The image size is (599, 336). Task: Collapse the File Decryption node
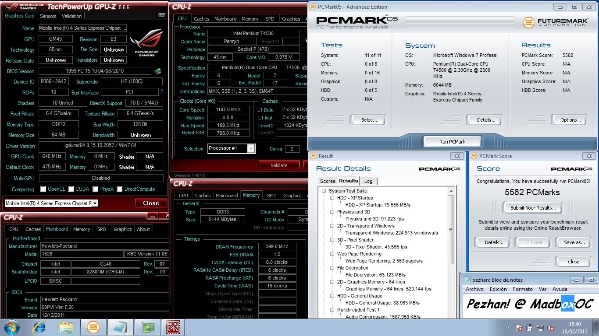(333, 268)
